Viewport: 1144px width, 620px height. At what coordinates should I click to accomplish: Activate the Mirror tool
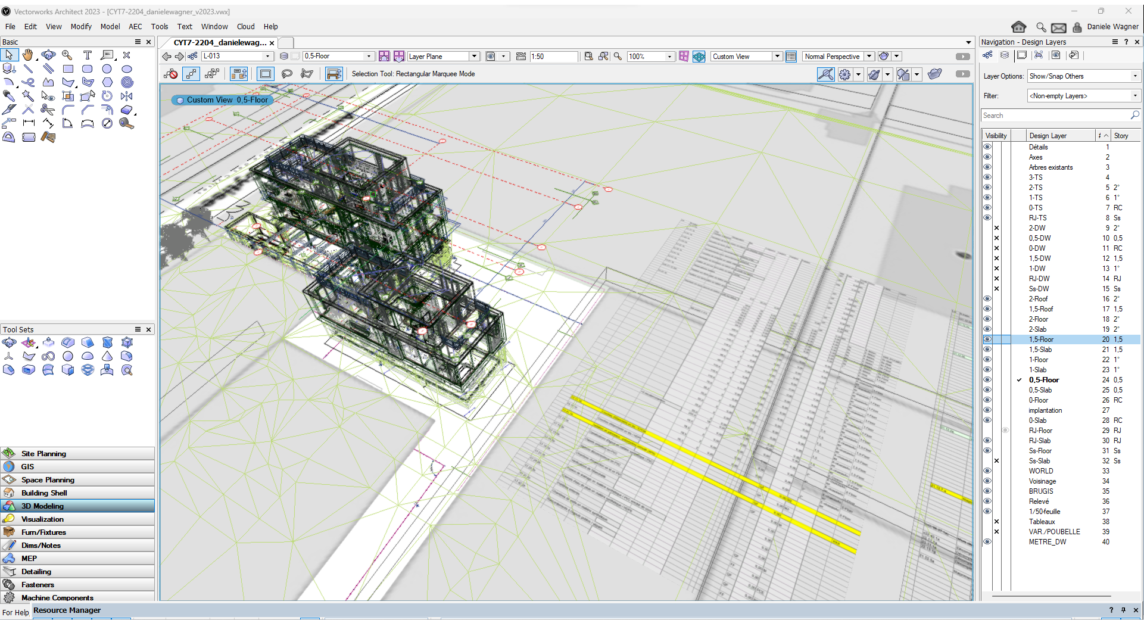coord(126,96)
